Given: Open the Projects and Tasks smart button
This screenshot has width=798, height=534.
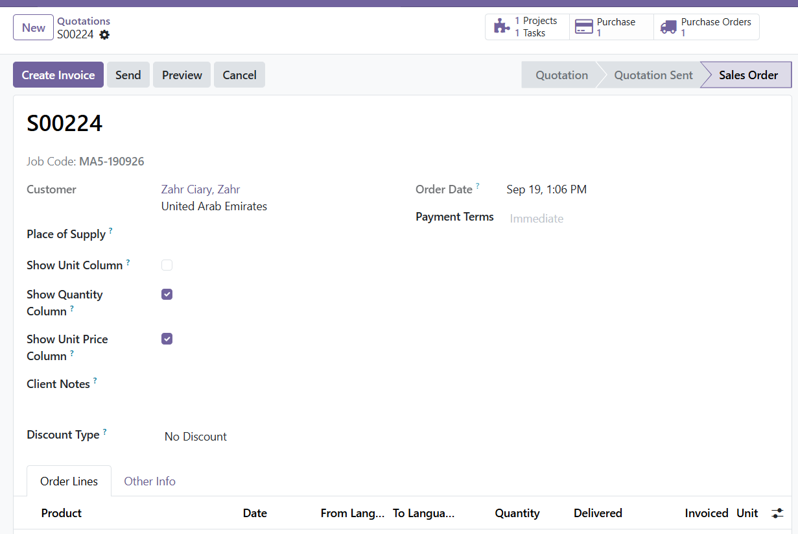Looking at the screenshot, I should (527, 27).
